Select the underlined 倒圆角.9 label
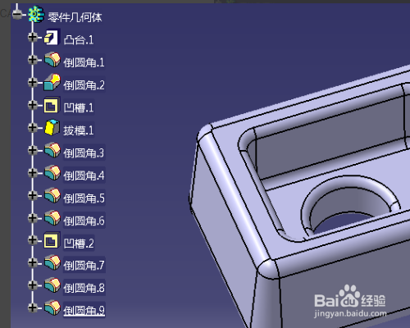 (x=84, y=310)
